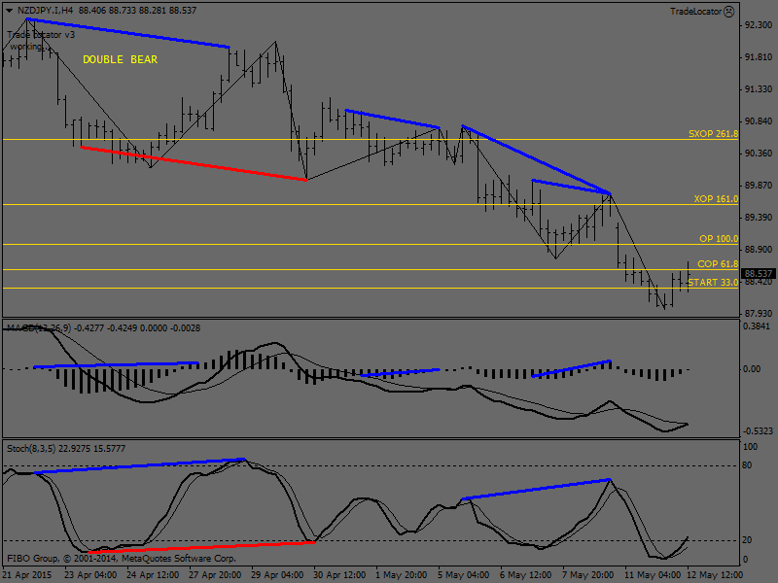Select the red trendline on the price chart
The width and height of the screenshot is (778, 583).
[x=194, y=163]
